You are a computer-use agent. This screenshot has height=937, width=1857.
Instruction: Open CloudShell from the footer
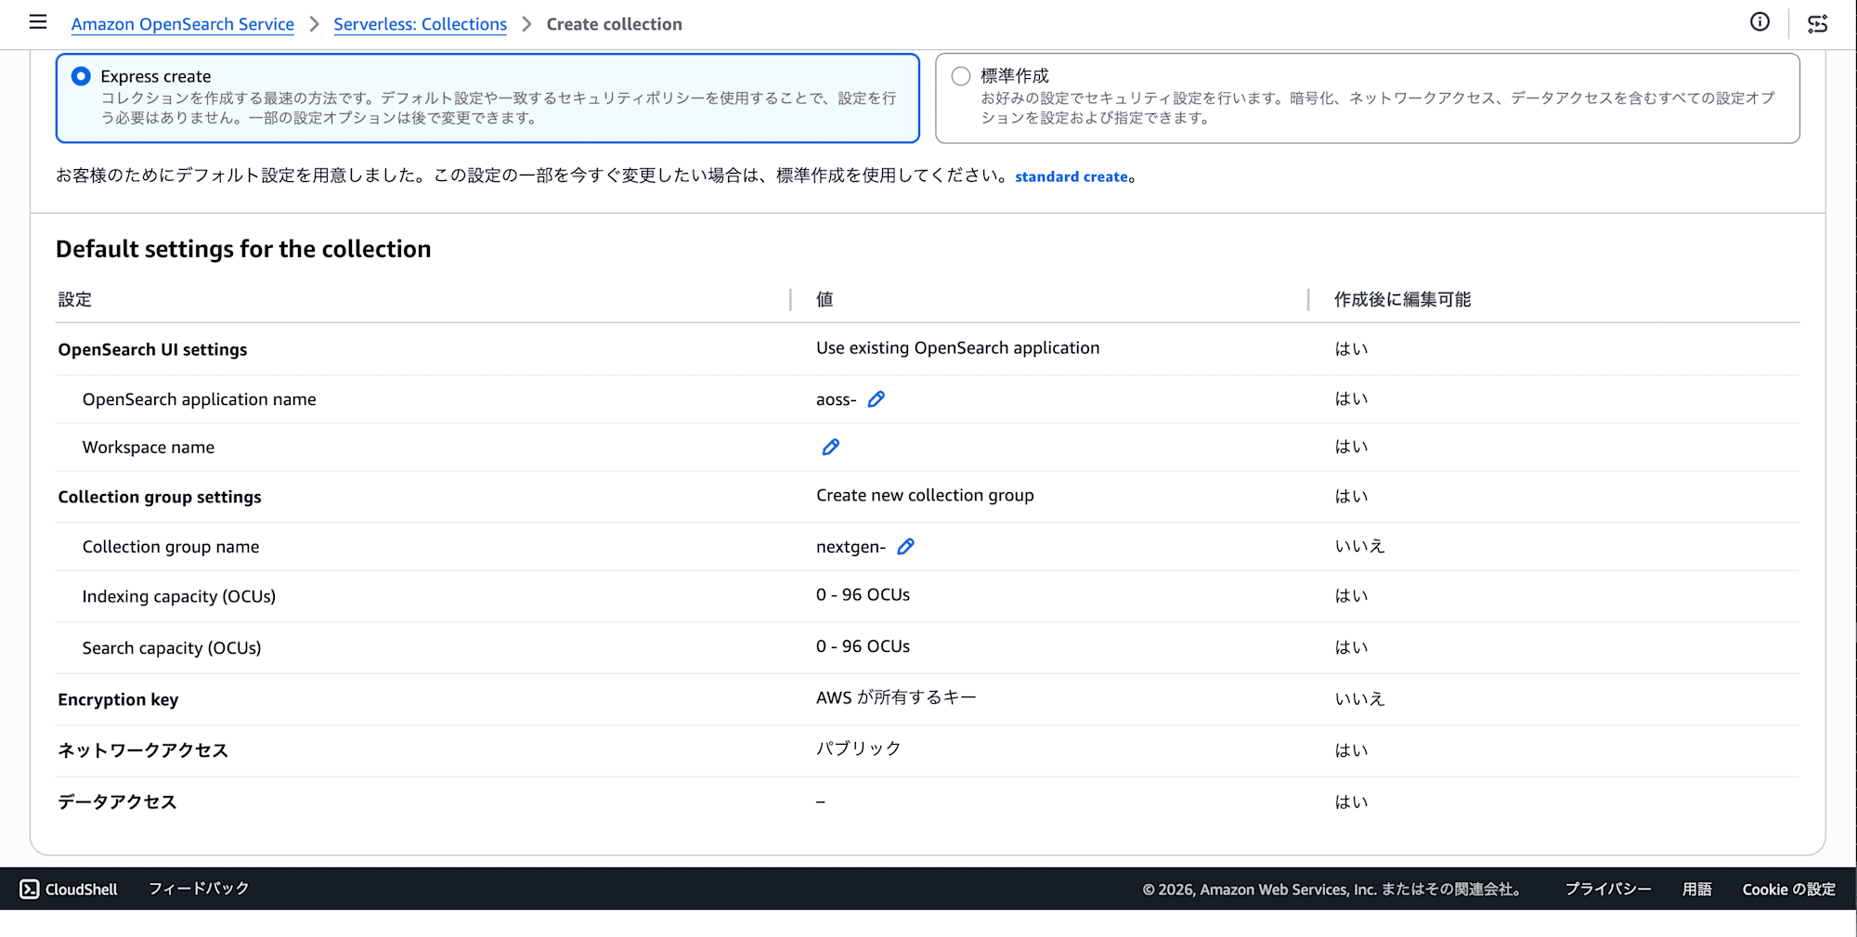[69, 889]
